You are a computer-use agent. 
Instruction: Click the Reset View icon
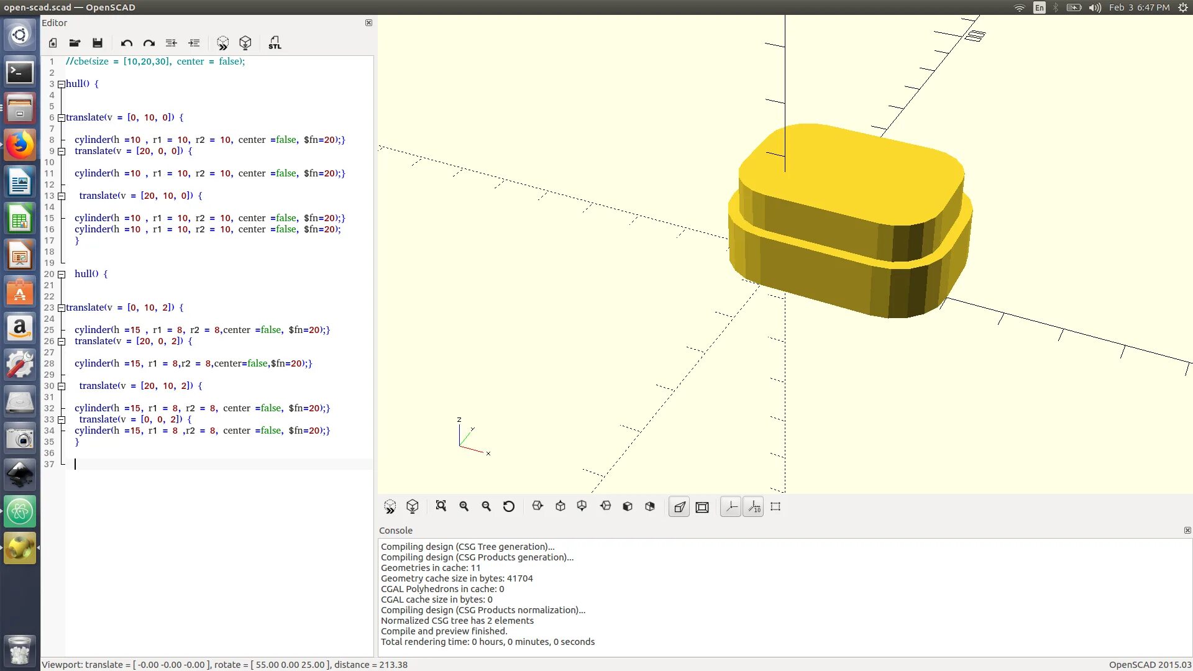coord(509,506)
